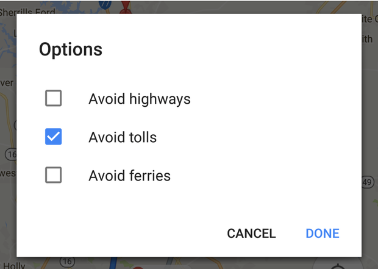The height and width of the screenshot is (269, 378).
Task: Click the Avoid ferries label text
Action: coord(129,176)
